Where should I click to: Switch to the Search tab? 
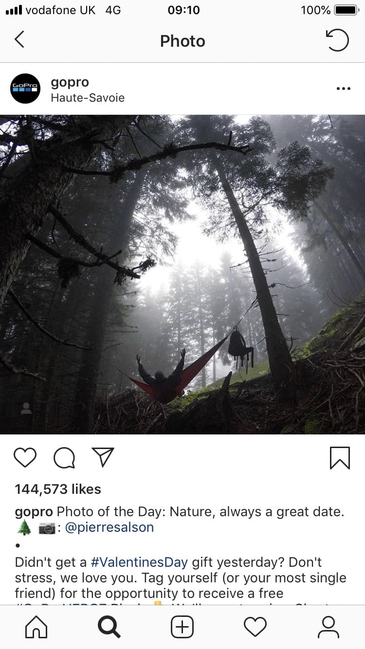(x=109, y=627)
